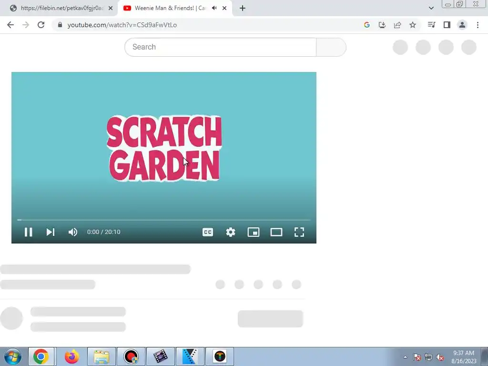
Task: Open film clapper taskbar app
Action: 160,356
